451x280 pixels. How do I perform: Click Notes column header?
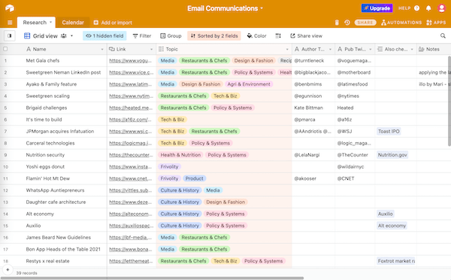tap(434, 49)
